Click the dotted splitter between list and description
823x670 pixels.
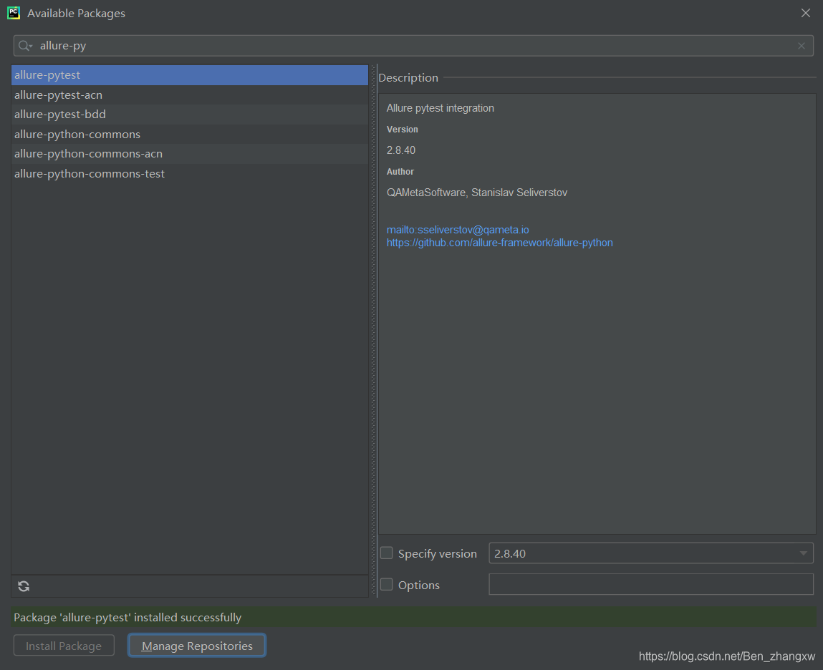pos(374,331)
